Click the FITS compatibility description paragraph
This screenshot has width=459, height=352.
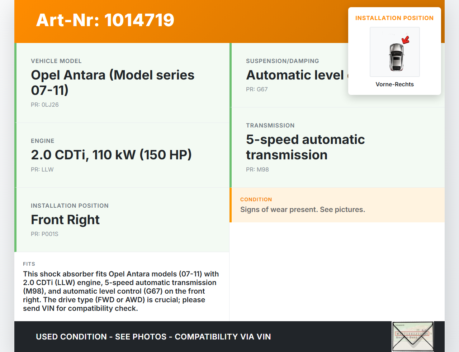[121, 291]
